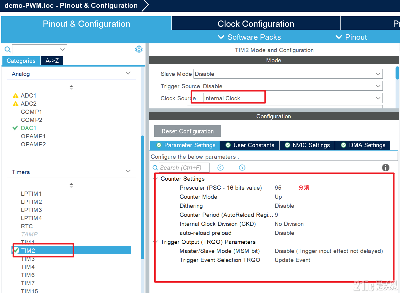Click Counter Mode value Up
This screenshot has height=293, width=400.
click(x=278, y=197)
